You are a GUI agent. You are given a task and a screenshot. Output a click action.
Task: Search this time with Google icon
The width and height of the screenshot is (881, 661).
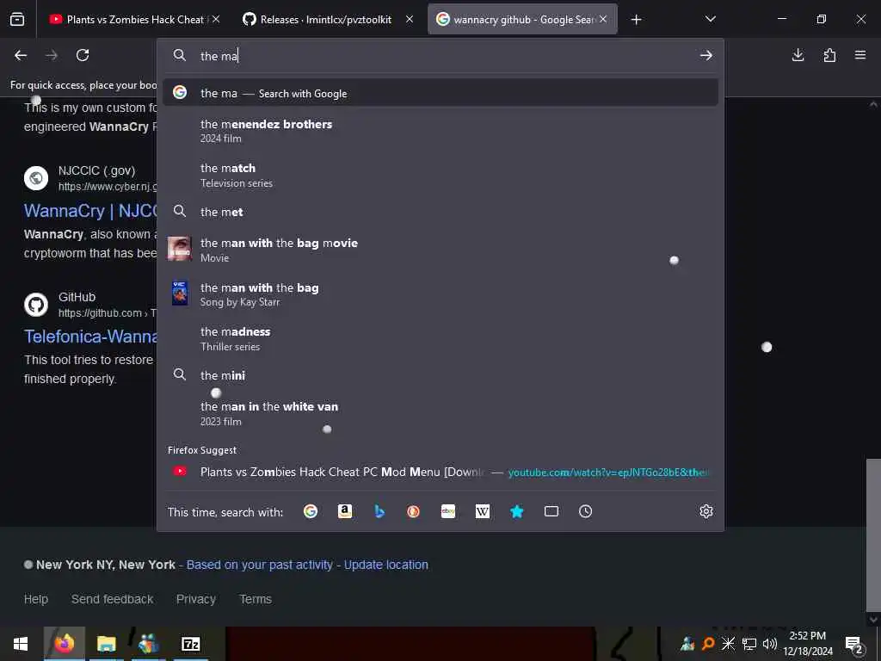(x=310, y=511)
